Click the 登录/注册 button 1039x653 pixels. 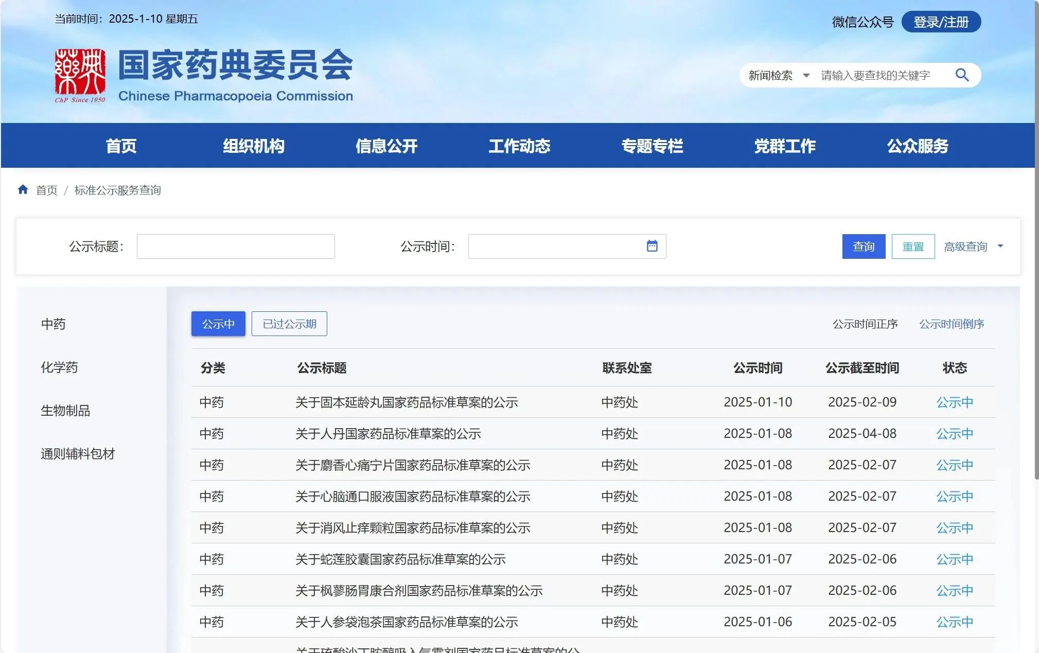pyautogui.click(x=941, y=22)
